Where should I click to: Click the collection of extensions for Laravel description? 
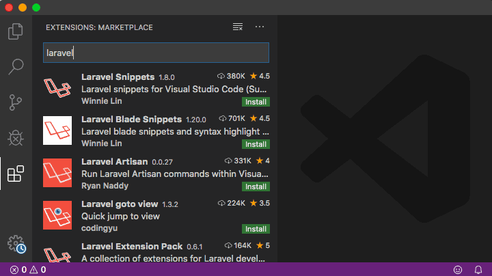tap(173, 258)
